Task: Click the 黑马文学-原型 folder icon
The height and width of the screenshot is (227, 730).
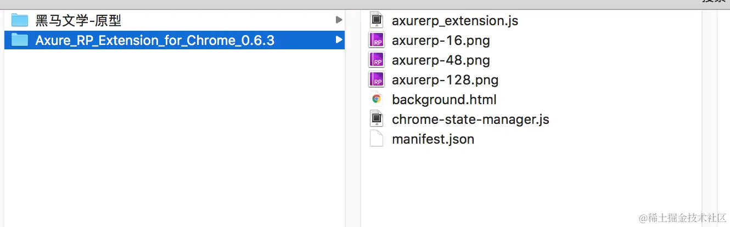Action: [20, 20]
